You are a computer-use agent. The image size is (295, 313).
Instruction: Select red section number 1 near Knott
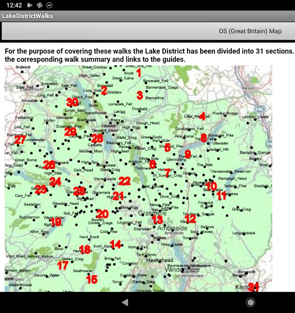pyautogui.click(x=139, y=73)
